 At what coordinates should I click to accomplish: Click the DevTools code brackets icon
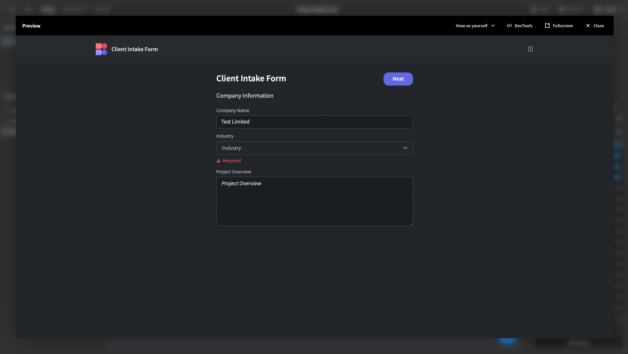tap(509, 26)
